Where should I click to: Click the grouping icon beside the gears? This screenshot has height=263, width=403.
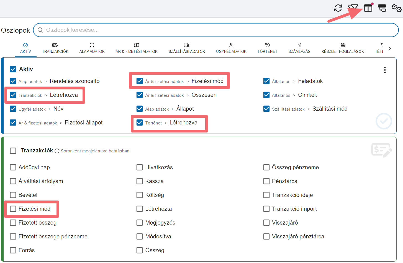[382, 8]
